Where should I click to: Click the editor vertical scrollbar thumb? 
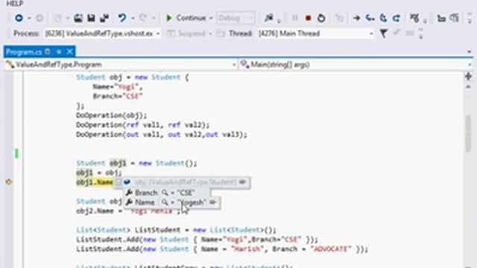tap(469, 134)
